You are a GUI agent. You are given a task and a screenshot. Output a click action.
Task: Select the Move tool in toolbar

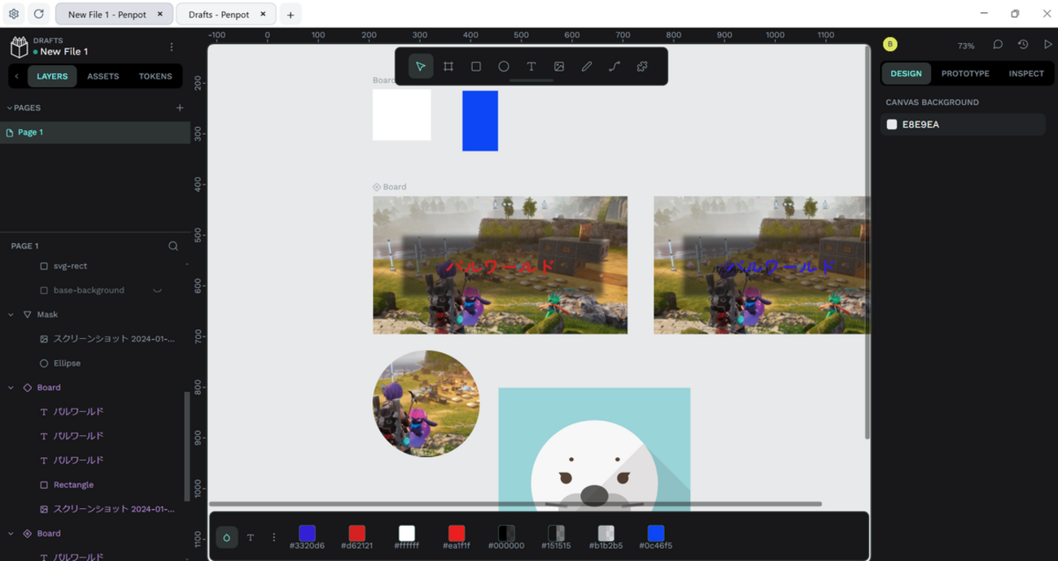click(420, 67)
